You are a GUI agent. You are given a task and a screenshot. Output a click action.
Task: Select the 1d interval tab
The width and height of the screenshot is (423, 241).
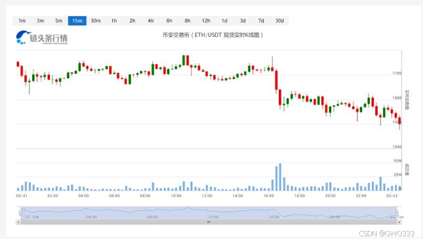(225, 21)
